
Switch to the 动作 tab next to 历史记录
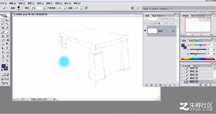(195, 66)
